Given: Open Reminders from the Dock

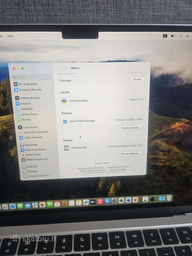Looking at the screenshot, I should tap(71, 203).
